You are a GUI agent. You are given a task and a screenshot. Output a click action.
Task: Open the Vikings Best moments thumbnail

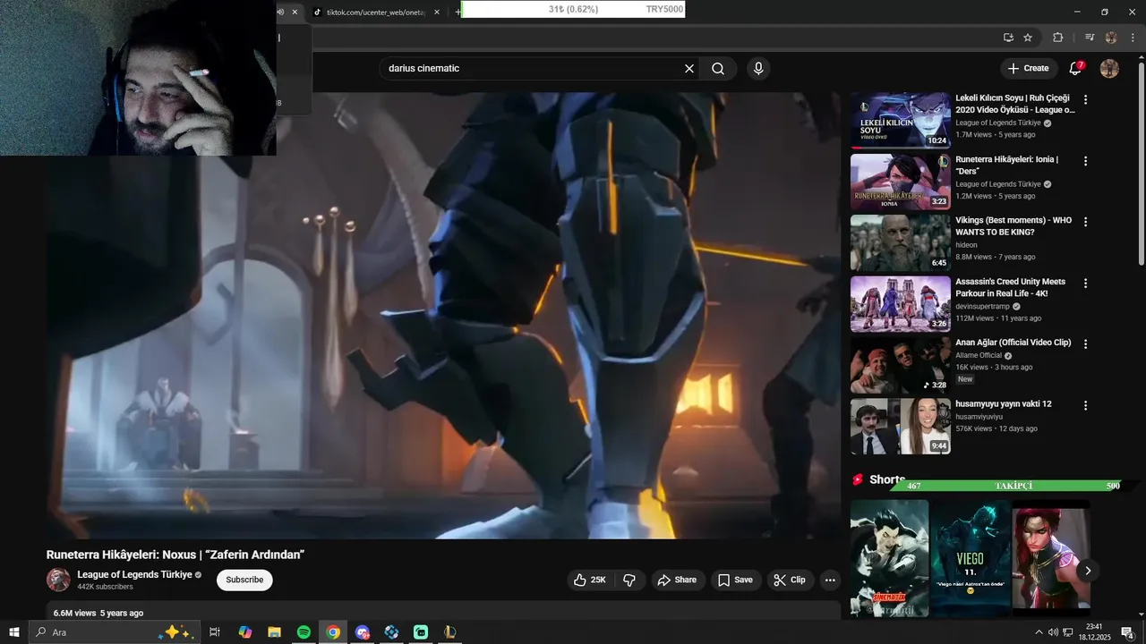point(900,242)
